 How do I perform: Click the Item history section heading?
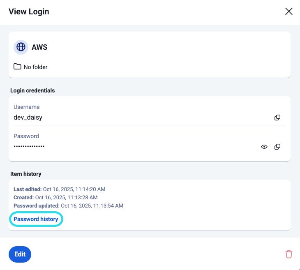click(26, 174)
